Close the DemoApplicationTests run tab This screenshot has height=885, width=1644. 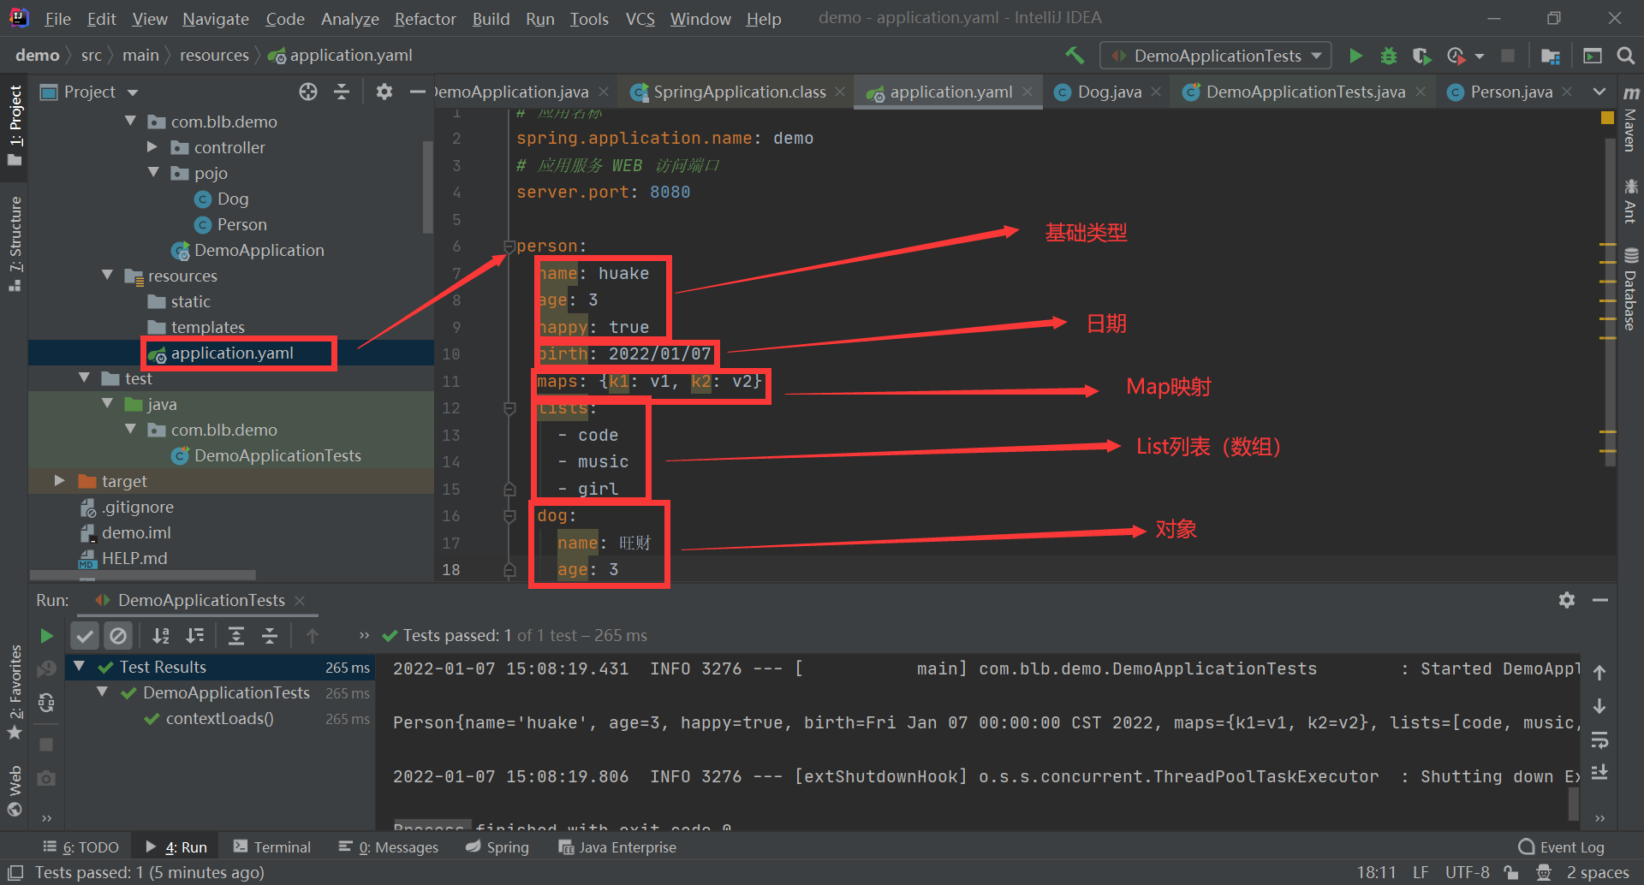(x=300, y=601)
